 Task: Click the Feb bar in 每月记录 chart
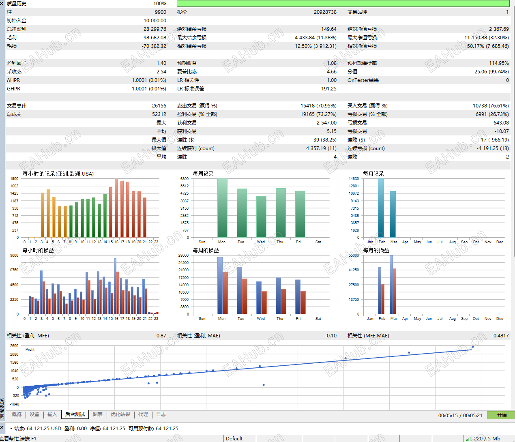coord(381,208)
